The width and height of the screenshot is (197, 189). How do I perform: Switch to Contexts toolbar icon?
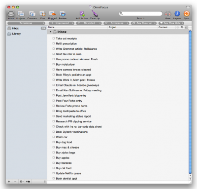(x=32, y=14)
